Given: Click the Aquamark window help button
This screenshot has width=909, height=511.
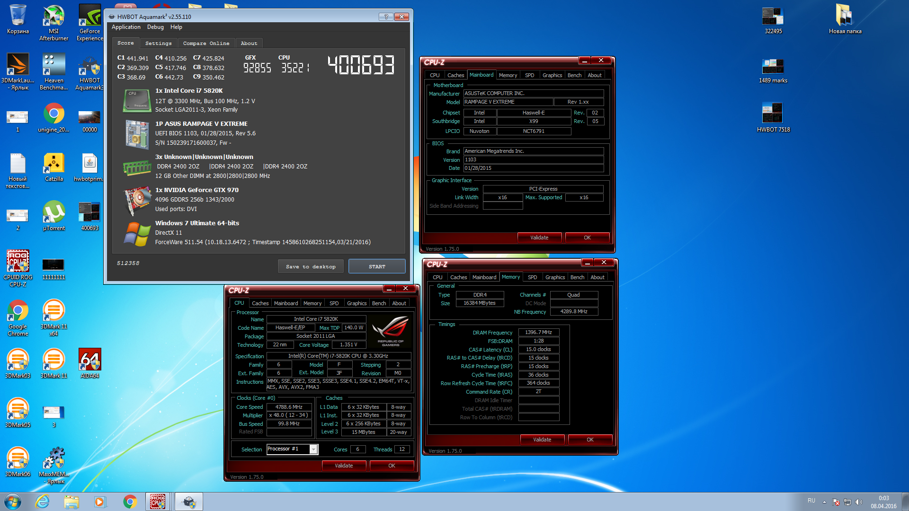Looking at the screenshot, I should tap(386, 17).
